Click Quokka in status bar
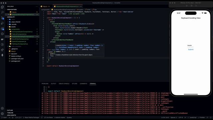Screen dimensions: 213x120 (69, 118)
